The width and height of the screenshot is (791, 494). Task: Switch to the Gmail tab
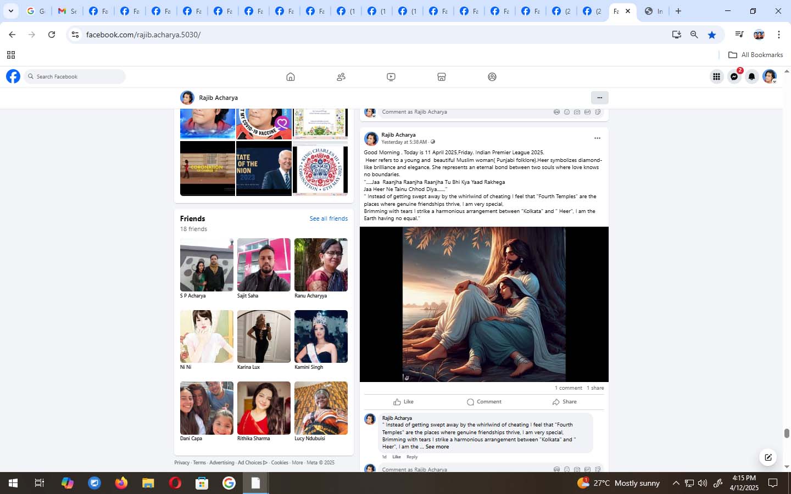pos(68,11)
